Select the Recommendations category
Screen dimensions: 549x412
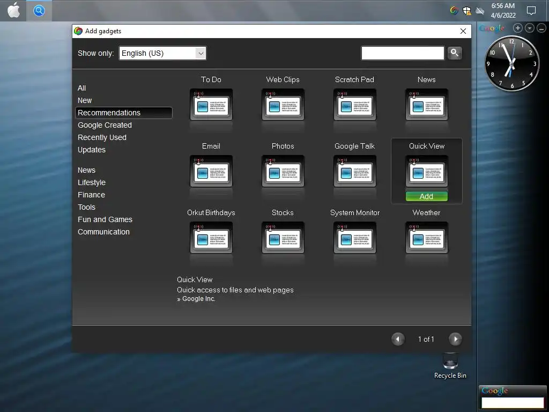point(124,113)
